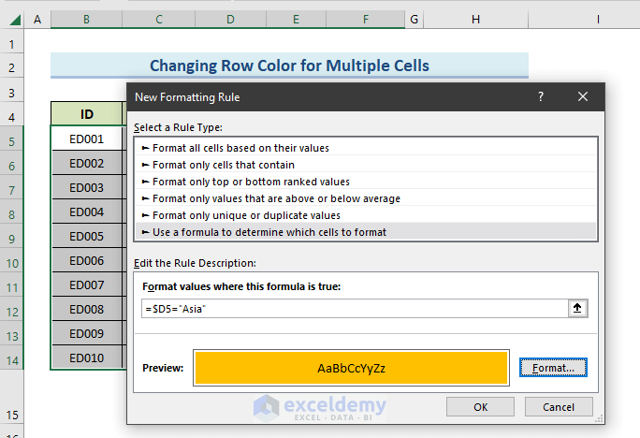Click cell ED004
The height and width of the screenshot is (438, 640).
click(86, 212)
